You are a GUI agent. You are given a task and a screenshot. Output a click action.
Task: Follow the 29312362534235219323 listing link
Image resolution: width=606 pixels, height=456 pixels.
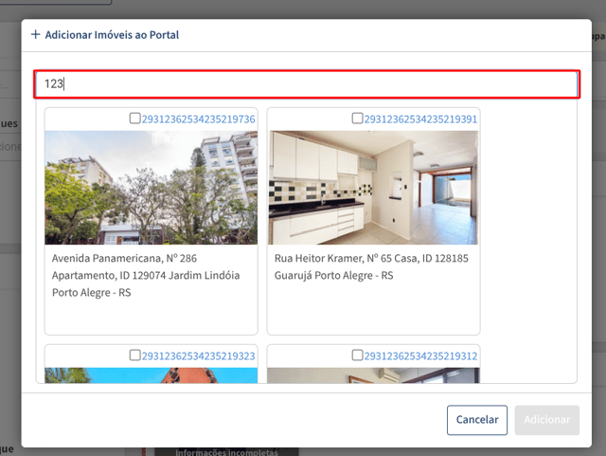pos(198,356)
